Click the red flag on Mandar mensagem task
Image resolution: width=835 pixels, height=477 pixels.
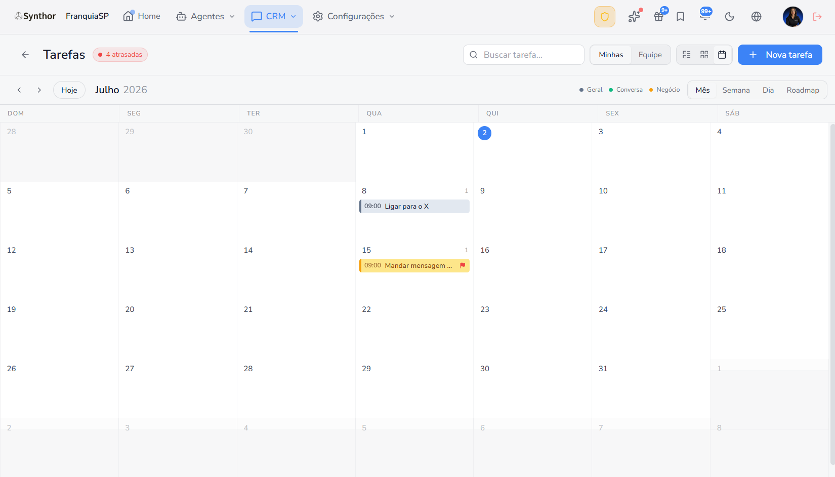(463, 265)
